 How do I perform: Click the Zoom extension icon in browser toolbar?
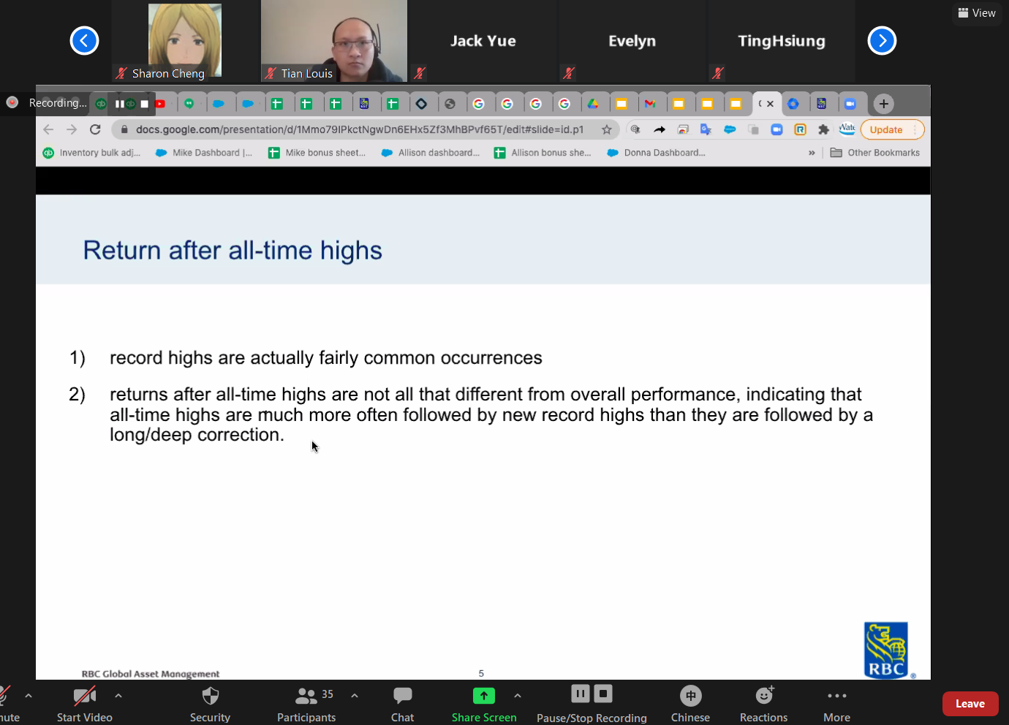click(776, 129)
